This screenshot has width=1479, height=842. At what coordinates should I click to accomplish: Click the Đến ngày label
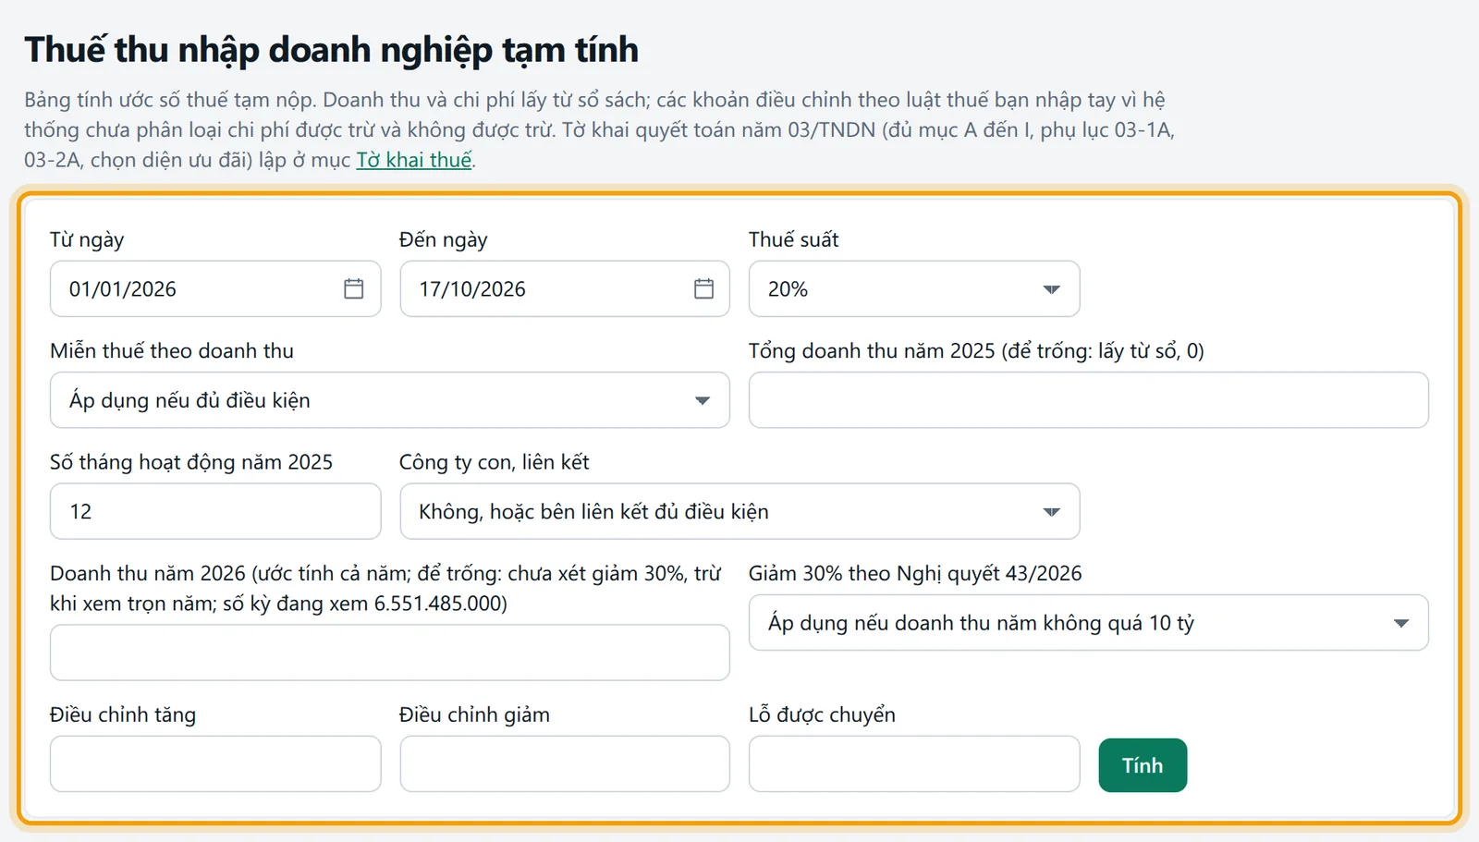pyautogui.click(x=444, y=239)
